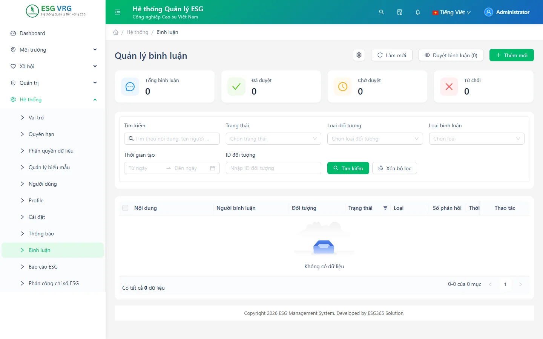Image resolution: width=543 pixels, height=339 pixels.
Task: Open Phân công chỉ số ESG item
Action: pos(53,283)
